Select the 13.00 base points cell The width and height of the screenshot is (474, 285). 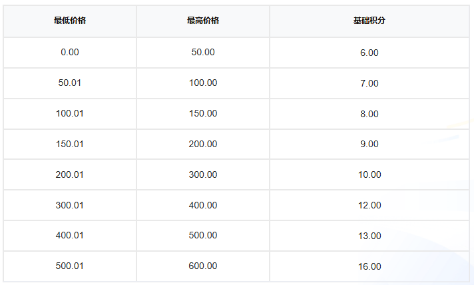[x=369, y=236]
